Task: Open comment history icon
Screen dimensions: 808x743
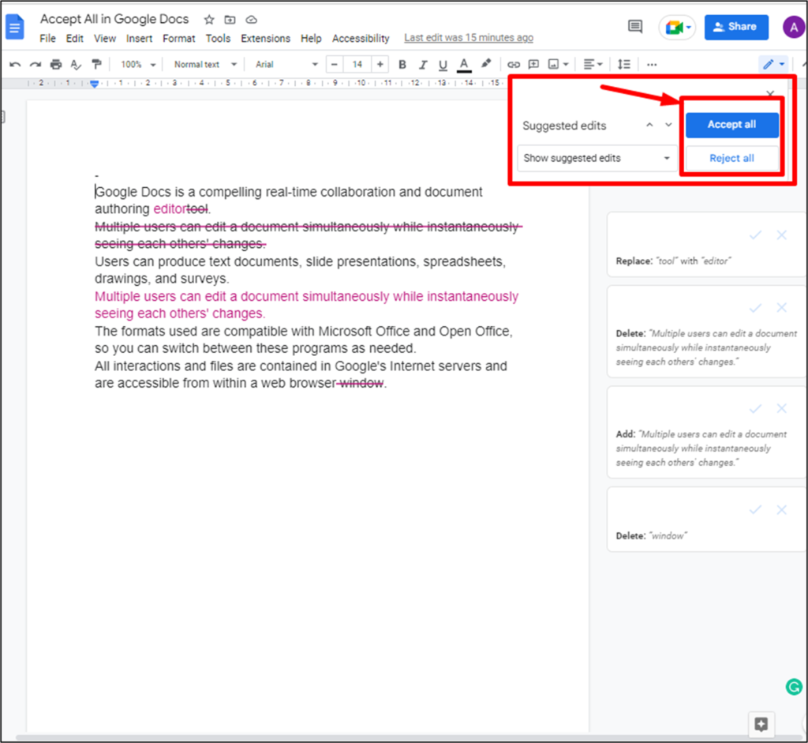Action: pyautogui.click(x=635, y=27)
